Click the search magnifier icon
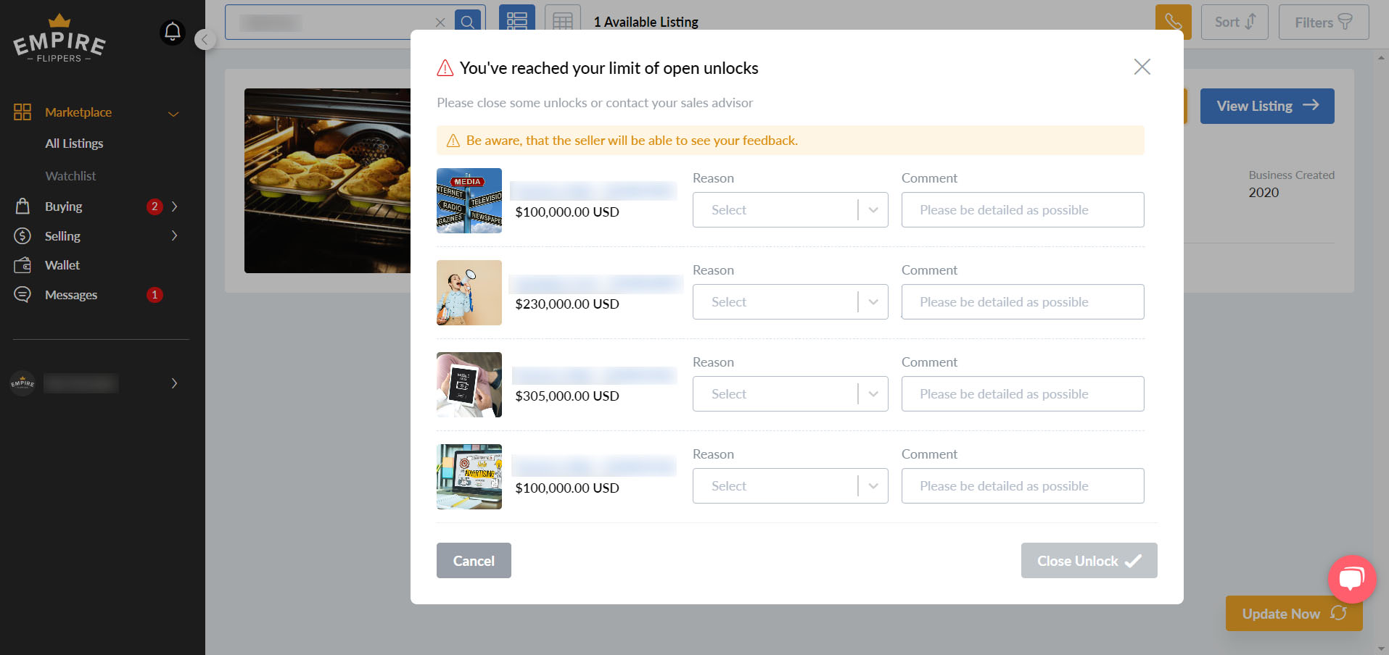This screenshot has width=1389, height=655. click(468, 22)
